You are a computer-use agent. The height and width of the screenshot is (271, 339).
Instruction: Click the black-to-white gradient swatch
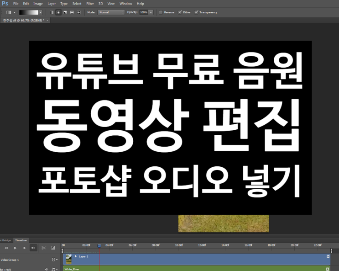click(x=29, y=12)
